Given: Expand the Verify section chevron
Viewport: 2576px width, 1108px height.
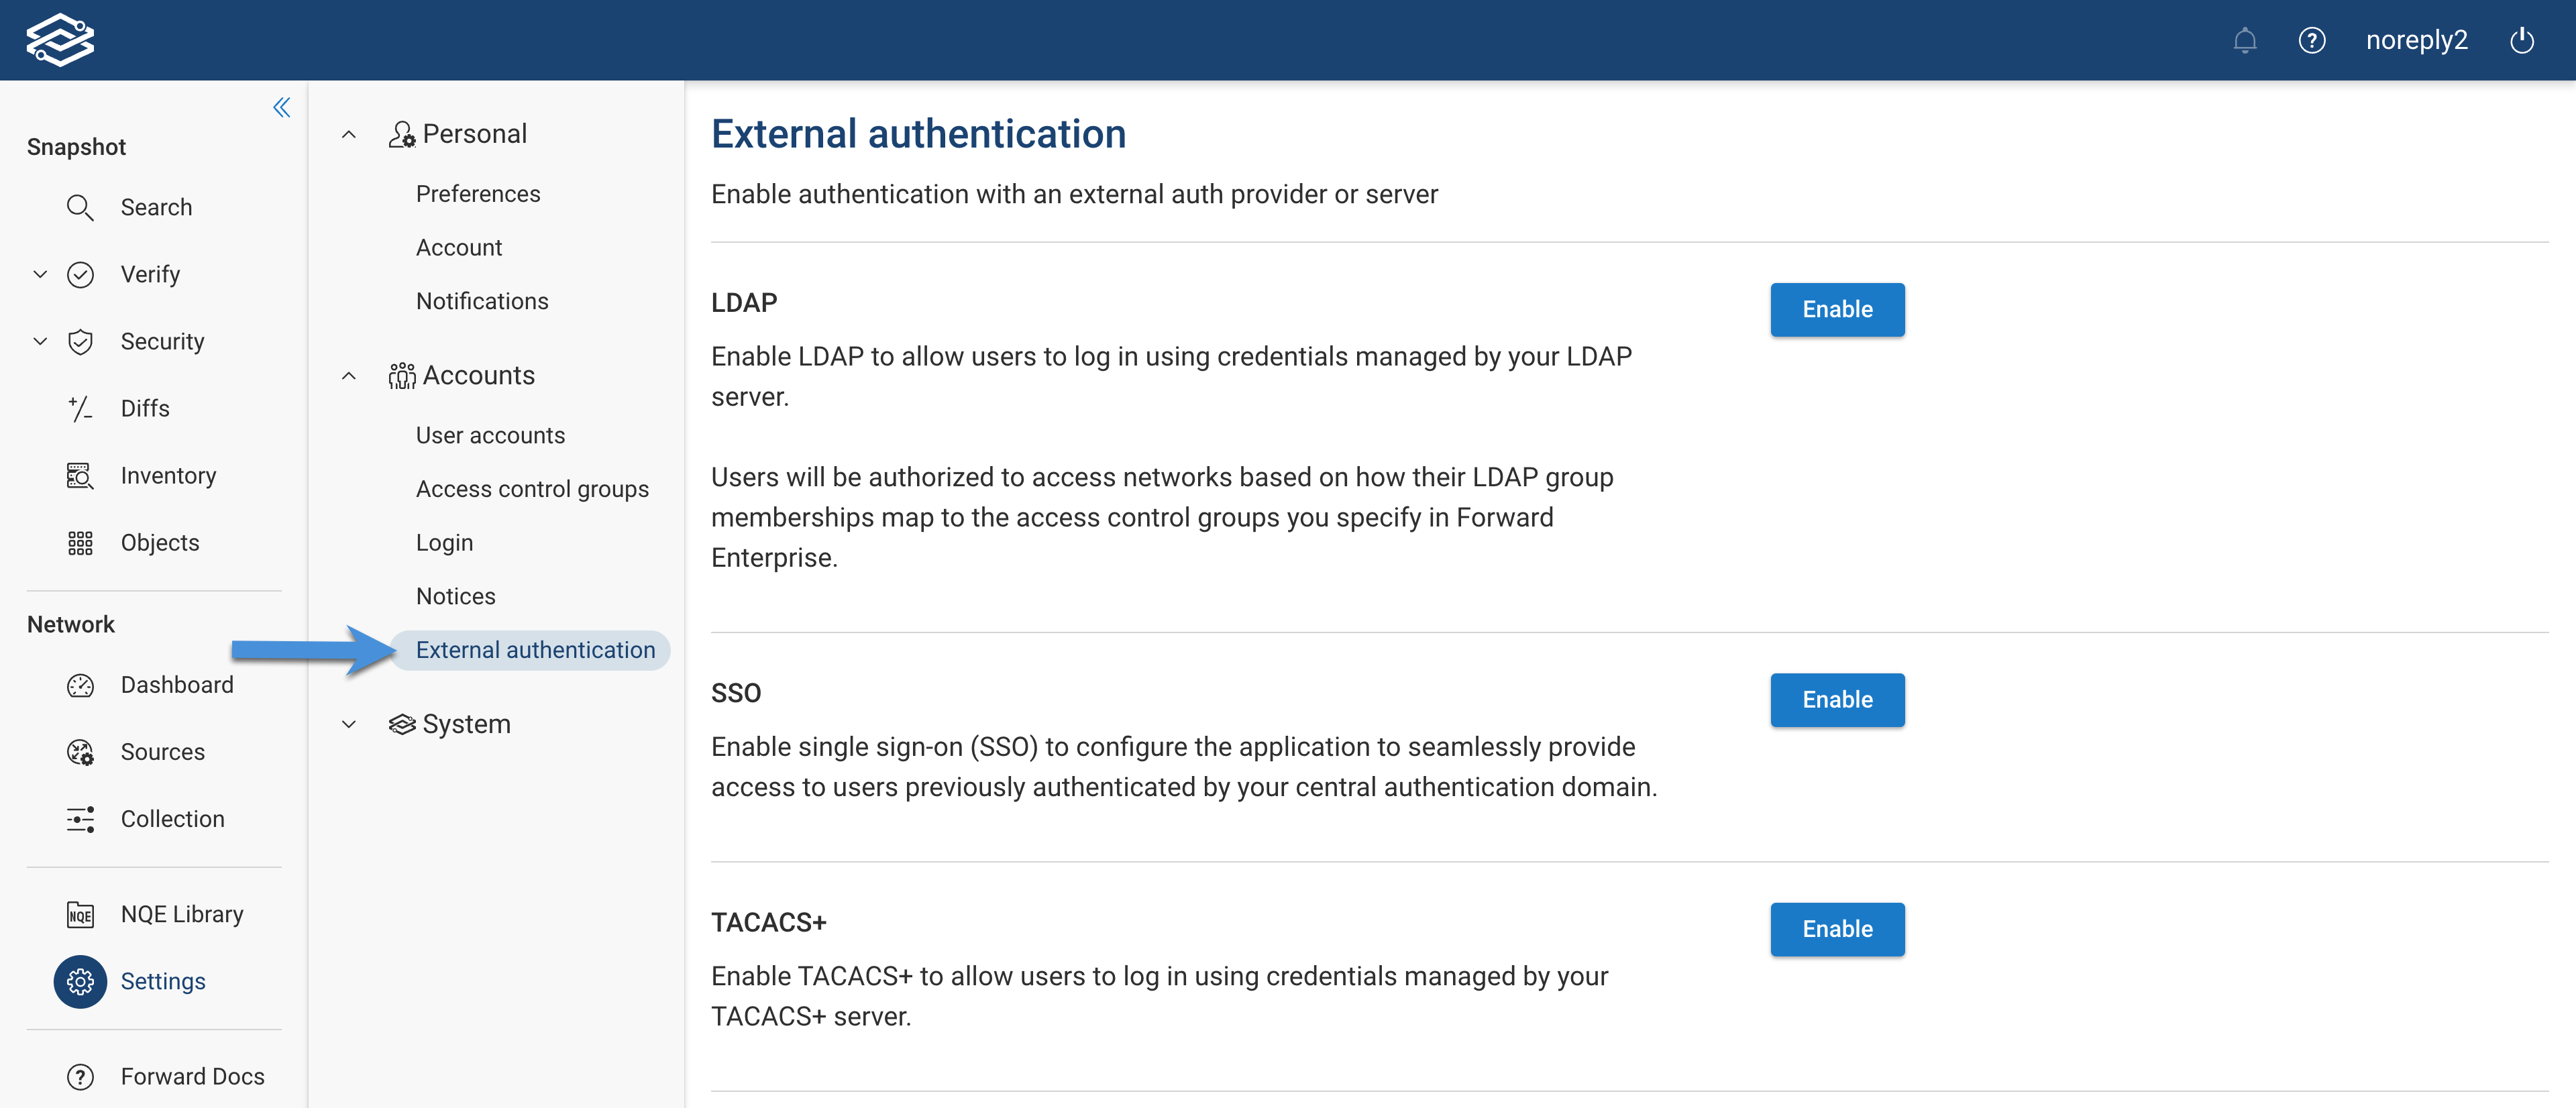Looking at the screenshot, I should [x=40, y=274].
